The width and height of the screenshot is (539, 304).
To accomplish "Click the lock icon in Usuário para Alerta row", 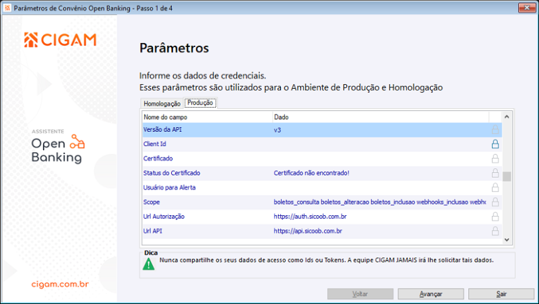I will (x=495, y=188).
